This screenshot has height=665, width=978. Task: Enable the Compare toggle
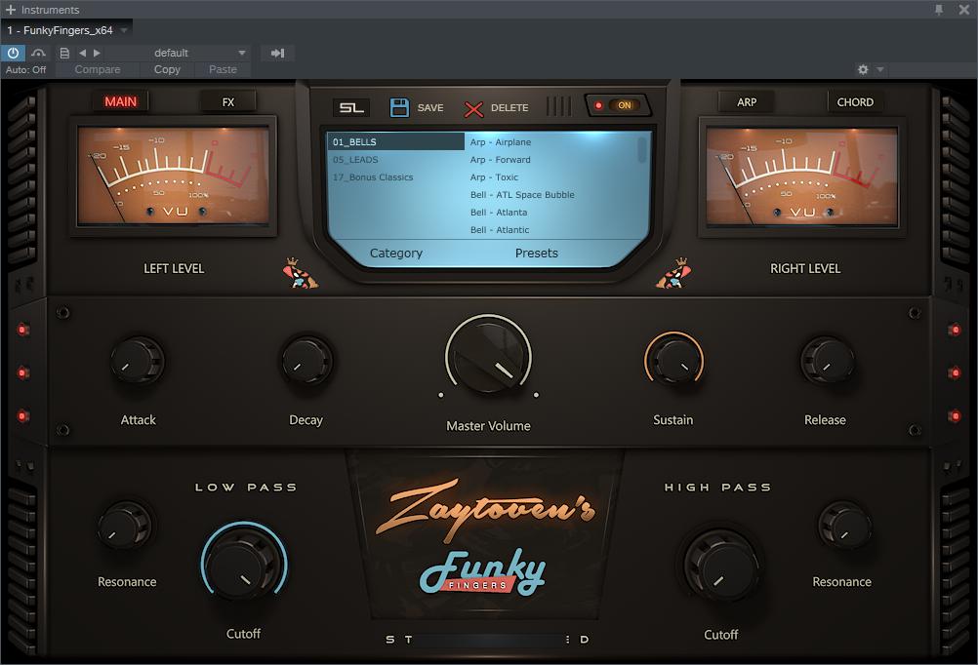[x=97, y=69]
